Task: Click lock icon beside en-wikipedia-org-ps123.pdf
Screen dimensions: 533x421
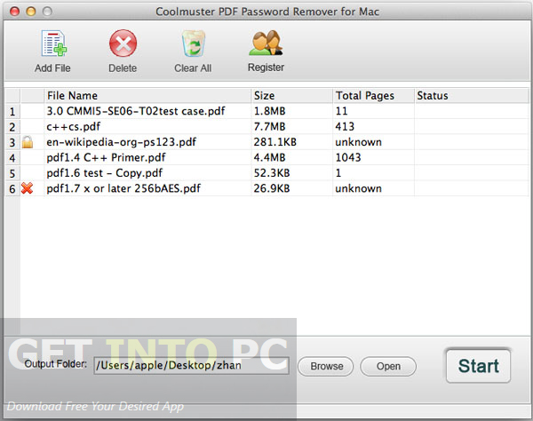Action: coord(28,142)
